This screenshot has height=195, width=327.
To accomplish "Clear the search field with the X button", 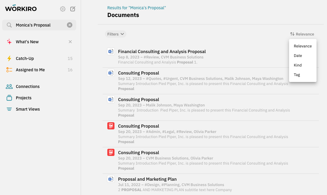I will click(70, 25).
